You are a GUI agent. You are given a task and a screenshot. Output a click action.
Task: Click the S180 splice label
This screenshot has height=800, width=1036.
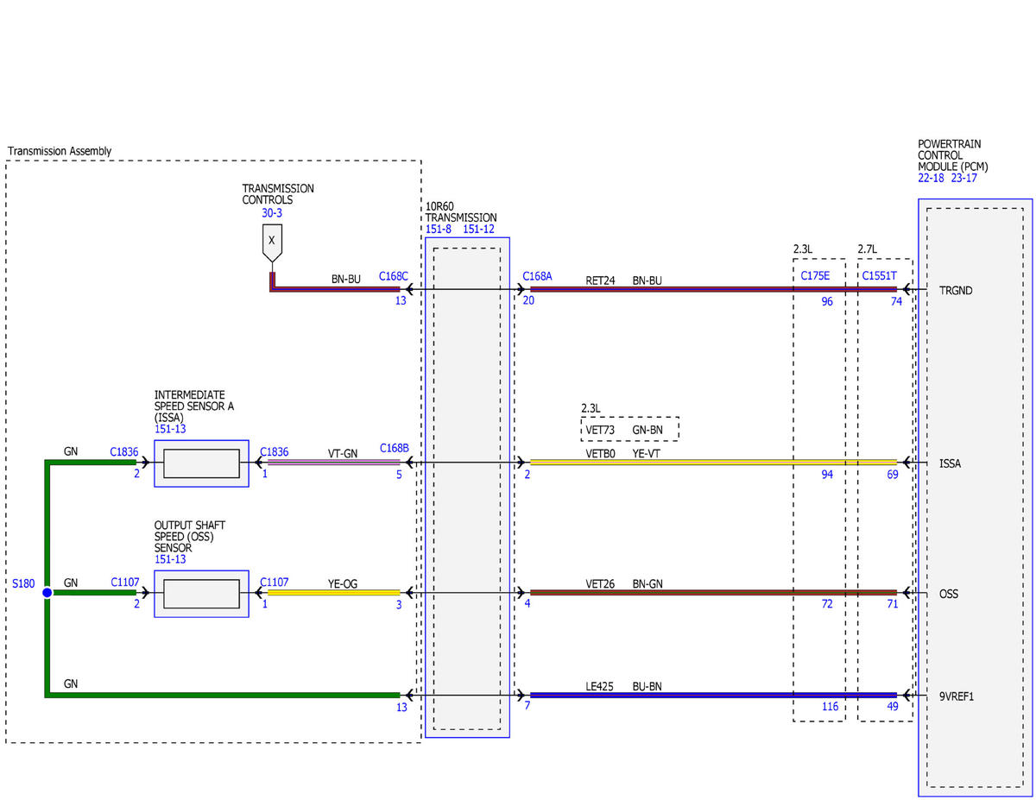pyautogui.click(x=23, y=584)
